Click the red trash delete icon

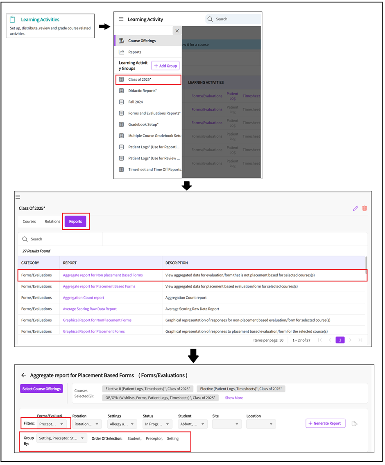pyautogui.click(x=365, y=208)
